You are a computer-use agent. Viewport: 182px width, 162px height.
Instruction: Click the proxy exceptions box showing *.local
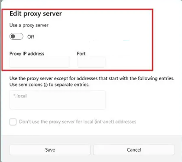(58, 100)
